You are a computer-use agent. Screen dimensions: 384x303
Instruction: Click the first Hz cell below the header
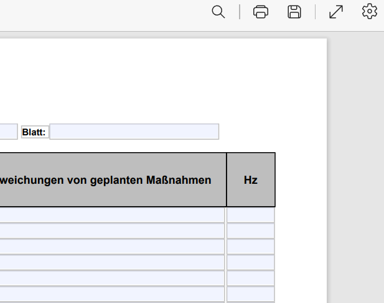(251, 215)
